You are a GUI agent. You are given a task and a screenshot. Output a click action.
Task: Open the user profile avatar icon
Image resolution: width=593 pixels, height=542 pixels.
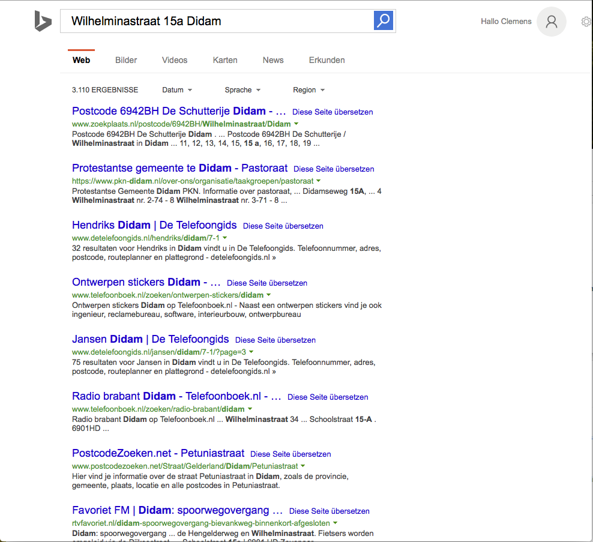click(552, 22)
